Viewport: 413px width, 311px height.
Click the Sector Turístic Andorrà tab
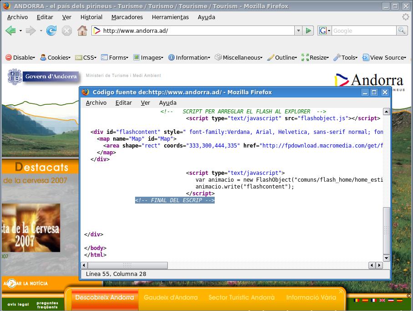[x=242, y=297]
